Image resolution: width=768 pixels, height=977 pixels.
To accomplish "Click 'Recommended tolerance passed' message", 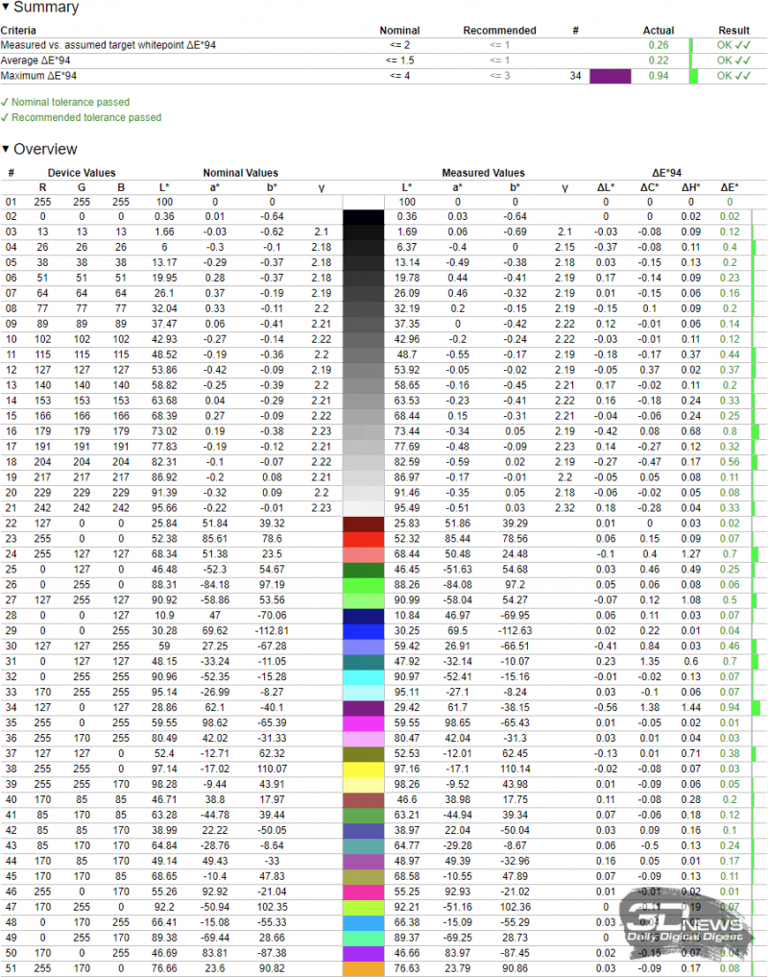I will click(86, 118).
